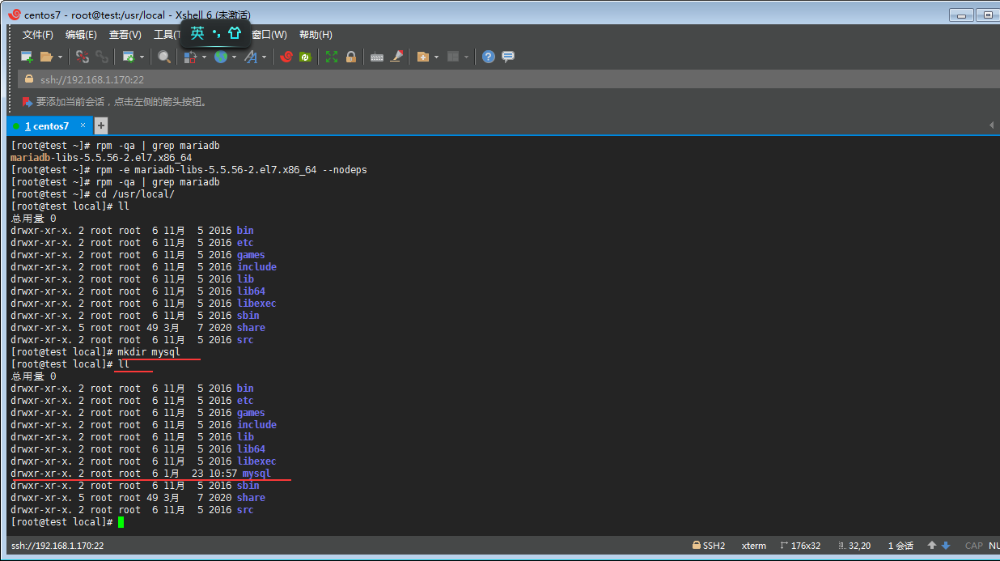Add a new tab with plus button

coord(101,125)
